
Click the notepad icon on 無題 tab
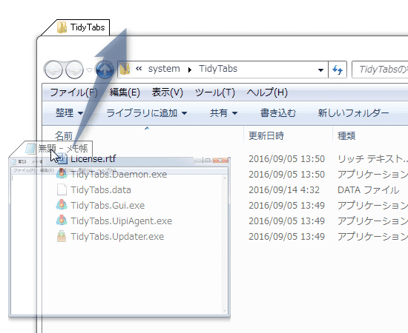pos(30,149)
